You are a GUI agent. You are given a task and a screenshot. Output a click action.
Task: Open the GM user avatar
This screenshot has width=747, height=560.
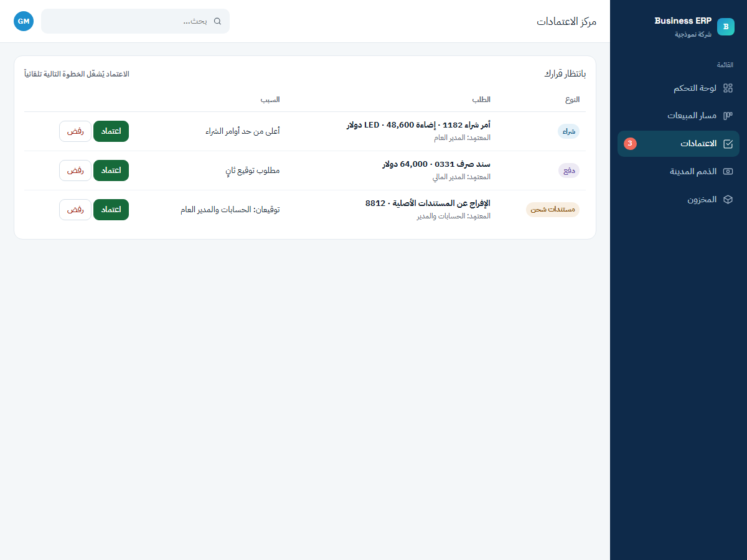point(24,21)
